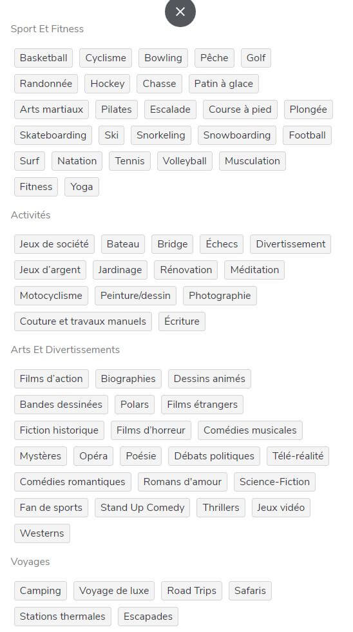Select the Westerns tag
The image size is (353, 632).
[x=42, y=533]
